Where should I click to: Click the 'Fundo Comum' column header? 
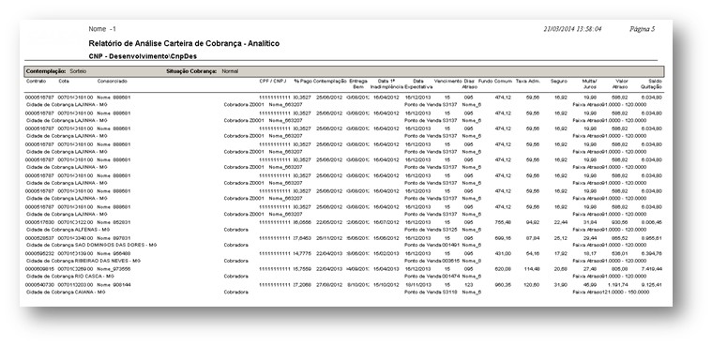click(x=495, y=82)
